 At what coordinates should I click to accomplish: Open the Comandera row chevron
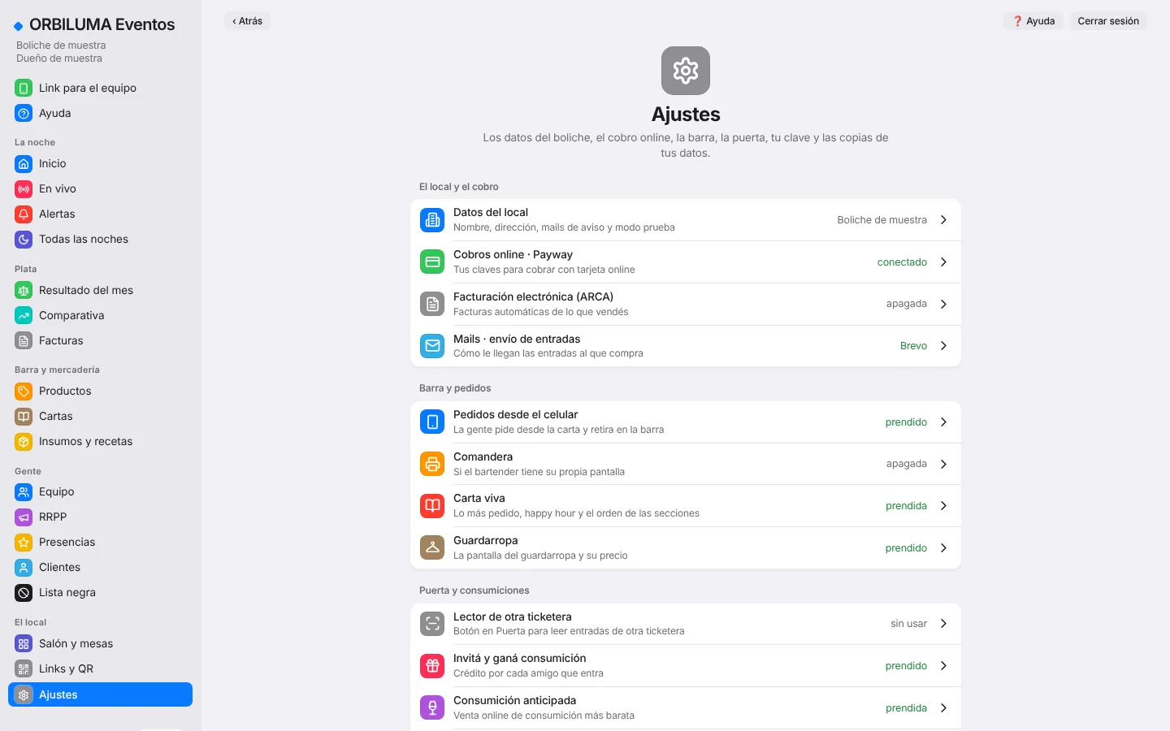(943, 464)
